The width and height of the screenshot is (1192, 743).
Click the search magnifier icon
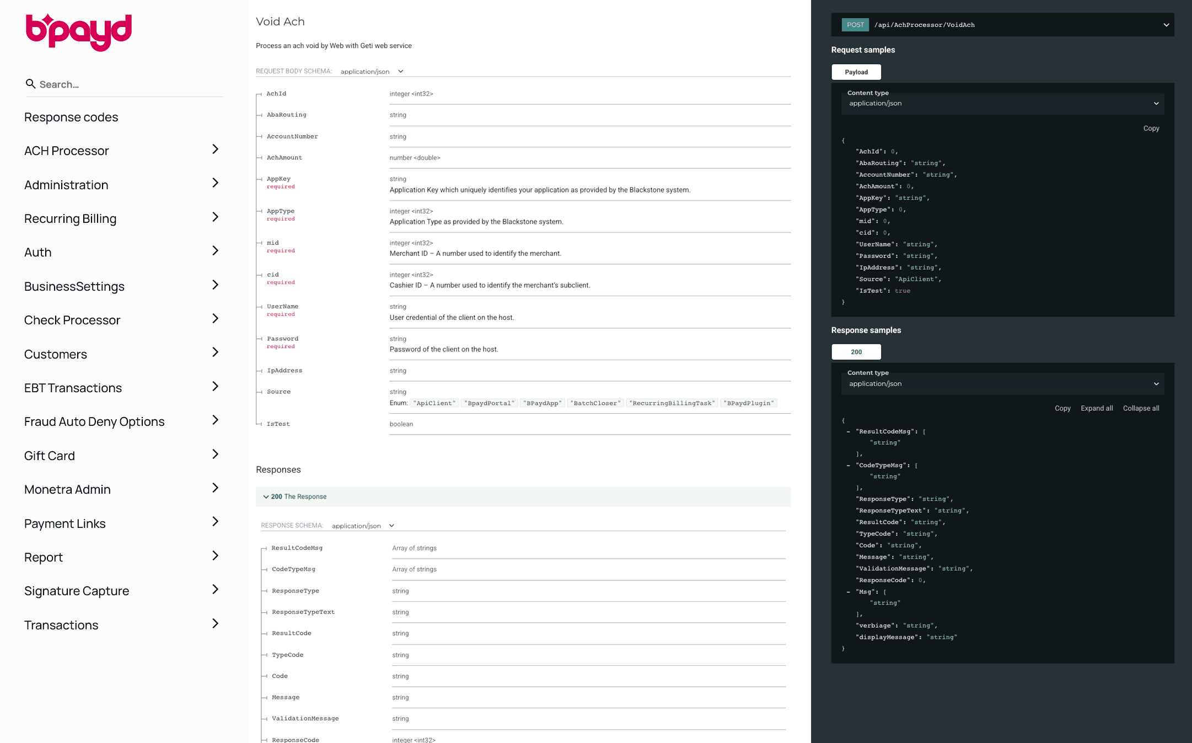click(x=30, y=84)
